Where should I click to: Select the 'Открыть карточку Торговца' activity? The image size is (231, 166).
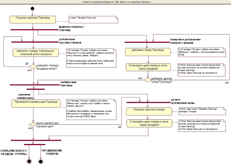tap(33, 19)
